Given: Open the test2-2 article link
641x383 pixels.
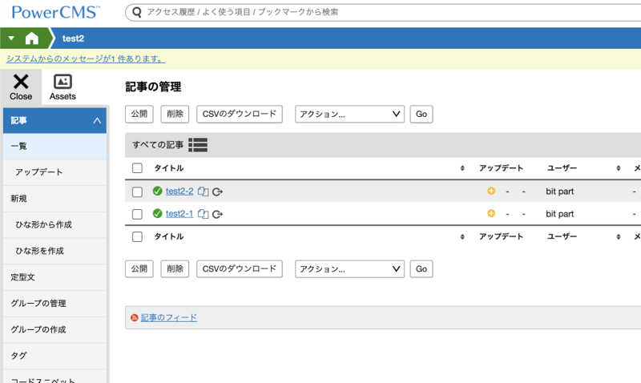Looking at the screenshot, I should coord(179,191).
